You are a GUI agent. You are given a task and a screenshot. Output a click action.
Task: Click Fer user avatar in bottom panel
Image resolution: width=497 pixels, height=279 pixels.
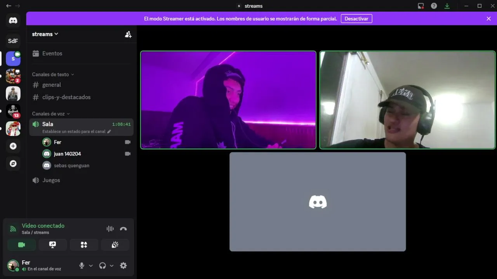click(x=13, y=265)
